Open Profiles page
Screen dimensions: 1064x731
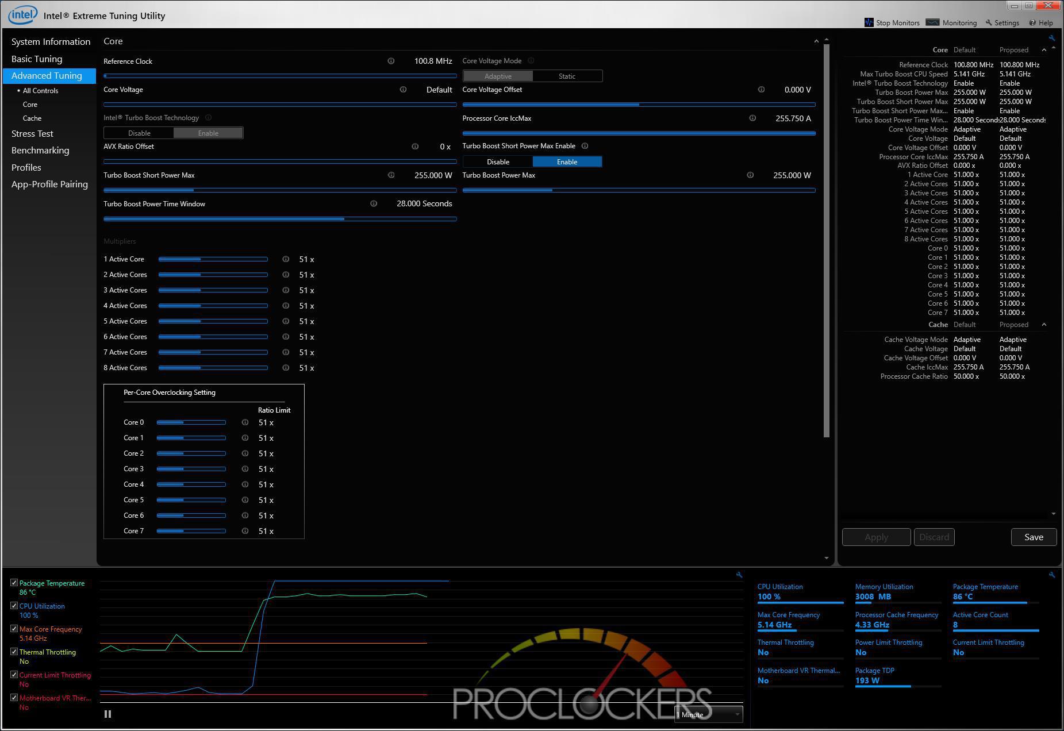[26, 167]
